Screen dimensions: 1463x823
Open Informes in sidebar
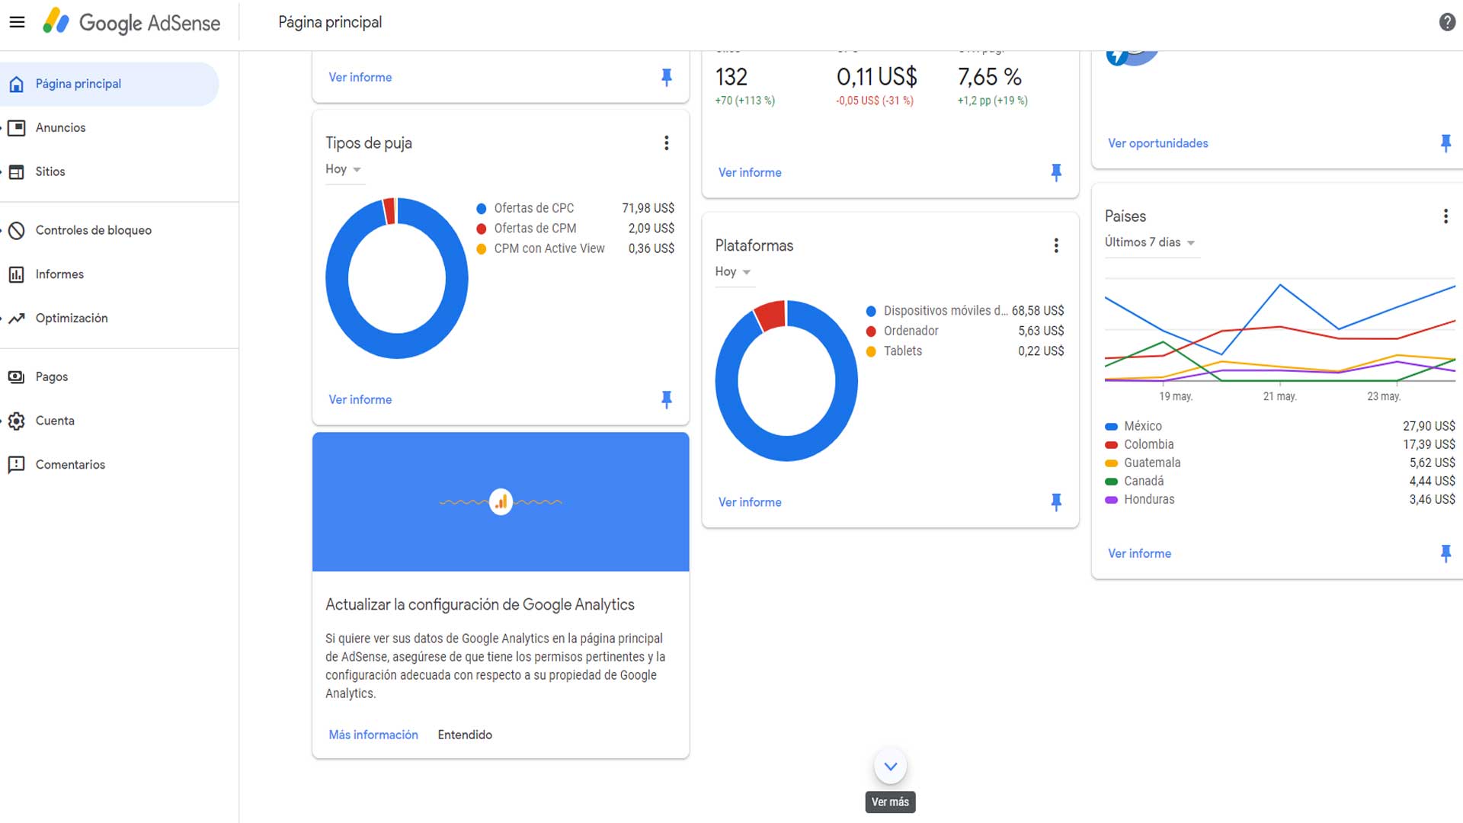coord(59,274)
